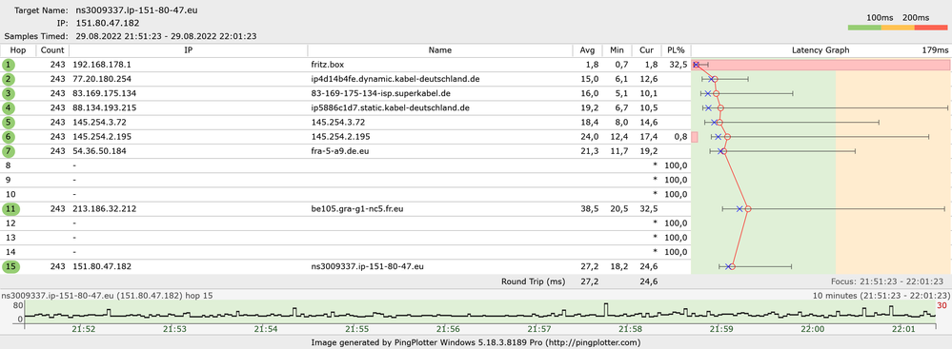The height and width of the screenshot is (349, 952).
Task: Select hop 1 green circle icon
Action: pyautogui.click(x=9, y=65)
